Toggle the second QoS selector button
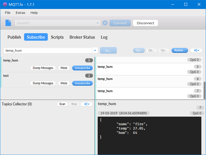206x155 pixels. 151,51
